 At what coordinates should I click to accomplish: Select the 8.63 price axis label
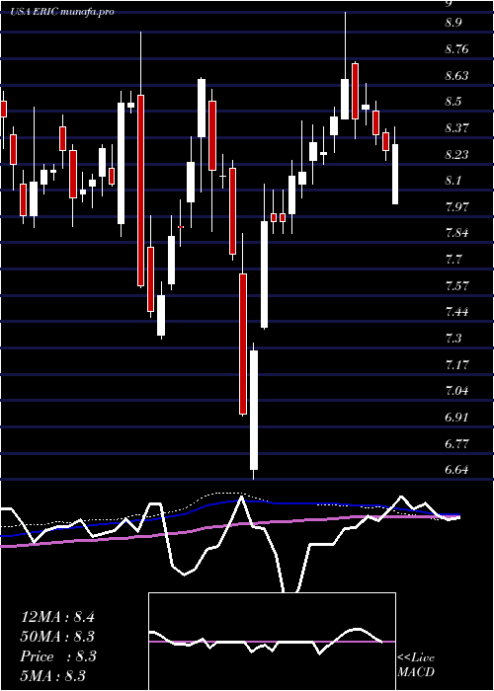[x=456, y=76]
